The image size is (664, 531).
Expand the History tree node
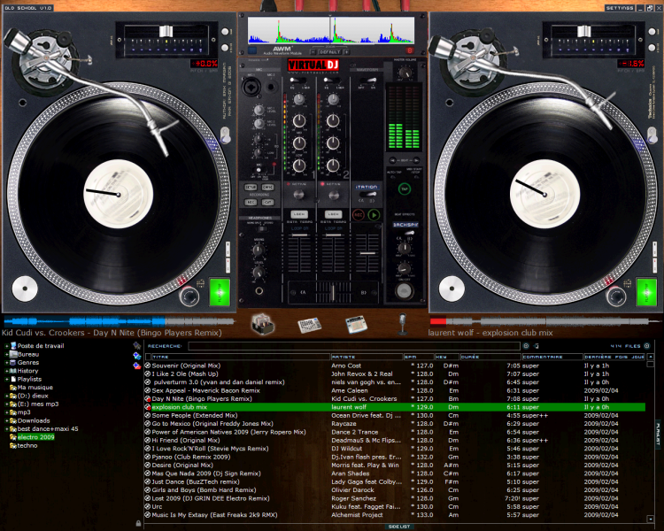point(7,371)
